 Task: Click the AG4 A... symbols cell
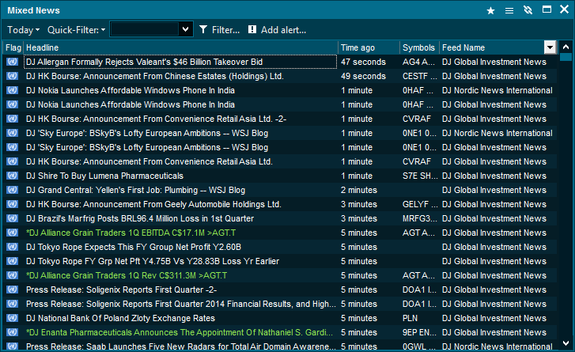tap(418, 62)
